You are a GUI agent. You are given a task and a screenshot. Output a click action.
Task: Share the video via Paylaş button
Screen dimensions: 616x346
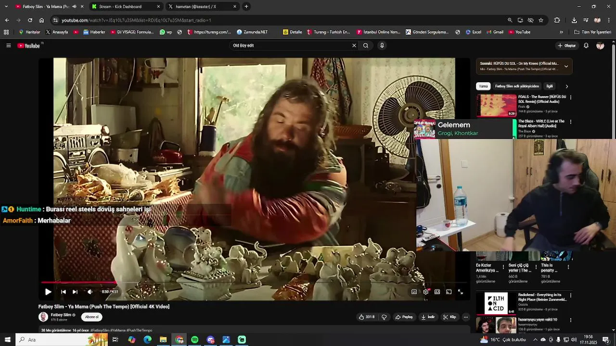click(x=404, y=317)
